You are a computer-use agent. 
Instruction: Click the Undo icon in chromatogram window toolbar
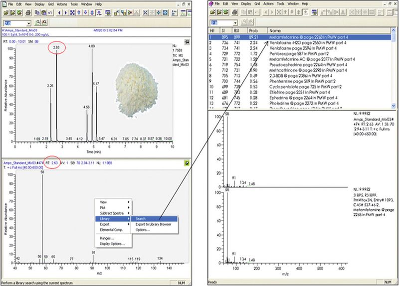(50, 13)
